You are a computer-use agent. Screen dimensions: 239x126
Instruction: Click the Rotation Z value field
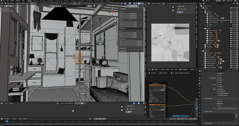129,26
